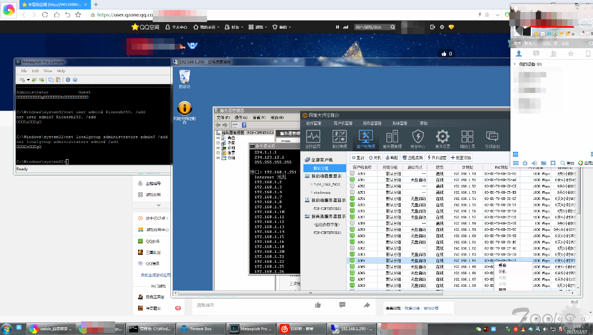Expand 我的设备 group in QQ panel
Image resolution: width=593 pixels, height=335 pixels.
[x=515, y=64]
